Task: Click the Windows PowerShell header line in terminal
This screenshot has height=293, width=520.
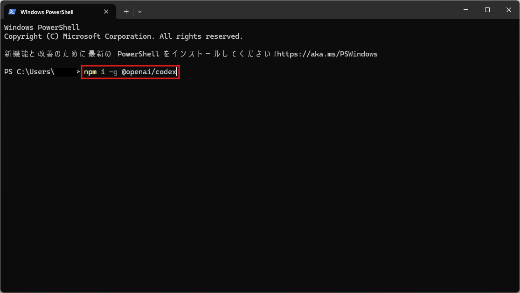Action: (42, 28)
